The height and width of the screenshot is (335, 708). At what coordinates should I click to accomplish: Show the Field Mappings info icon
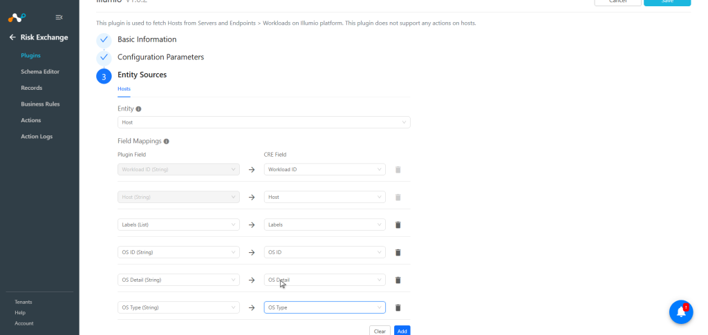[166, 141]
